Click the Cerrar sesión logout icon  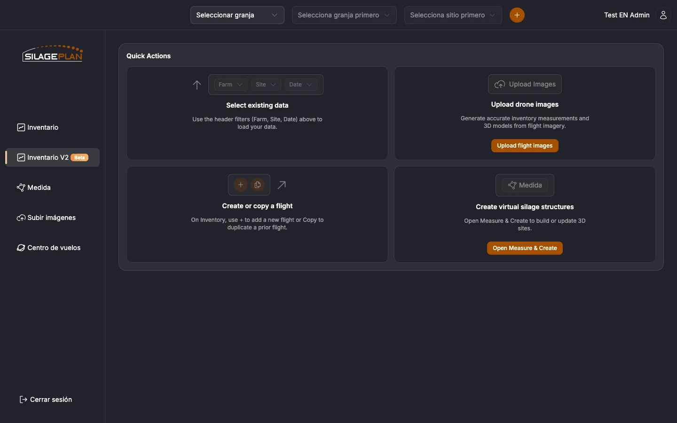click(23, 399)
